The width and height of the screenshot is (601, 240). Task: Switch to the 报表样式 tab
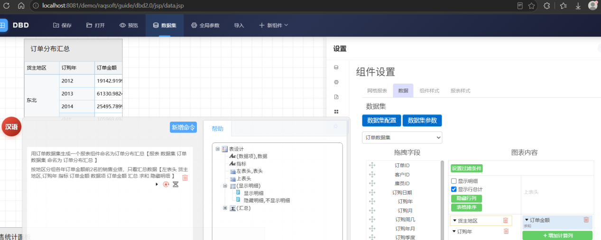(x=461, y=90)
